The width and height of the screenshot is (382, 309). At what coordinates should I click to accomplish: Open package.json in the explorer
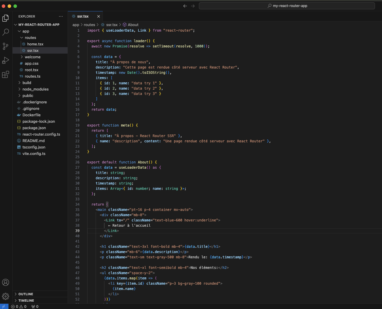pos(34,128)
